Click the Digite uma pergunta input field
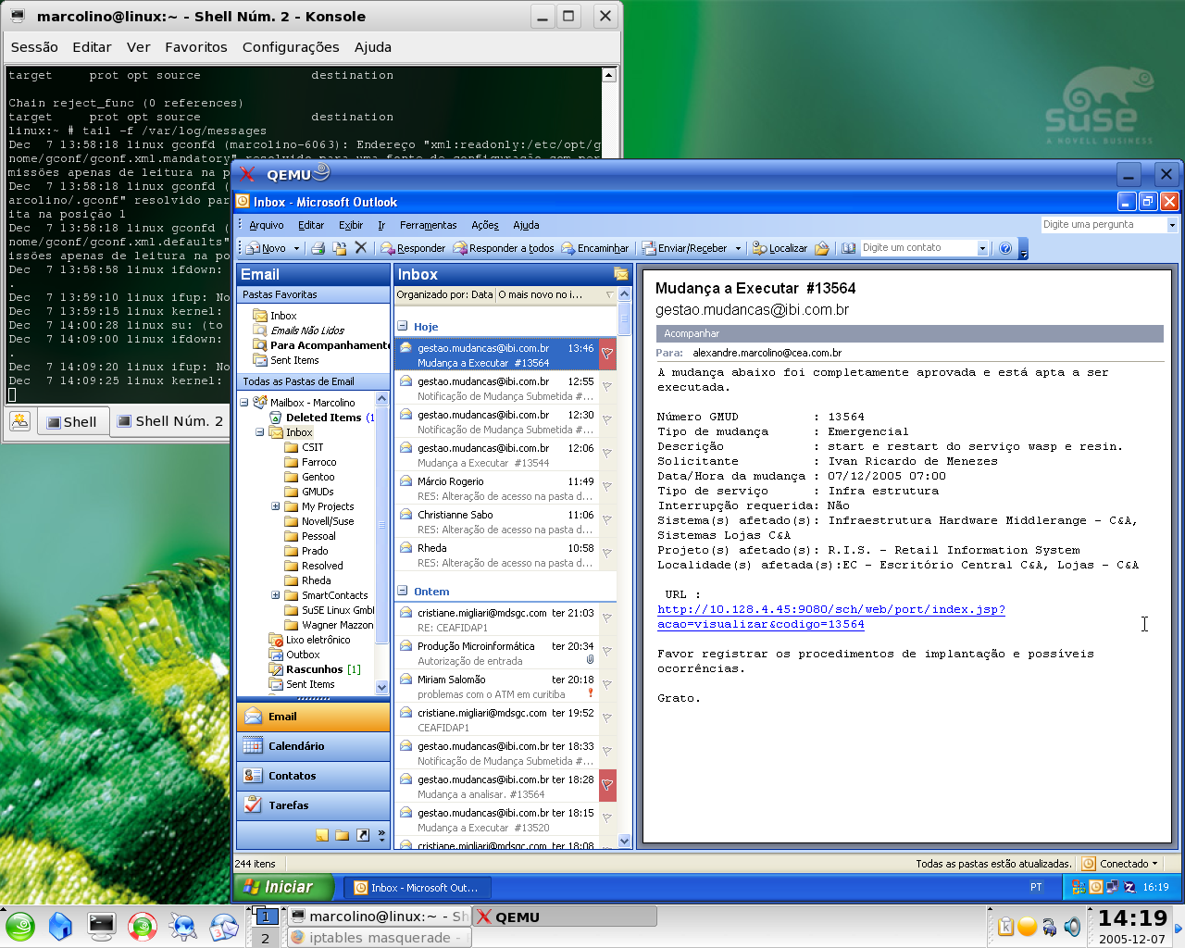1185x948 pixels. pos(1103,224)
